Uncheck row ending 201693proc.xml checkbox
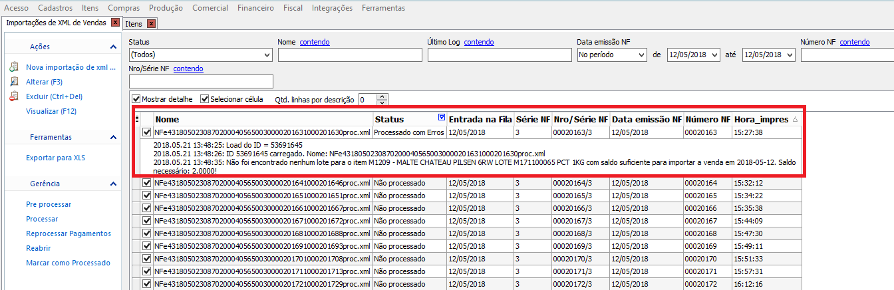Screen dimensions: 894x290 pyautogui.click(x=146, y=246)
